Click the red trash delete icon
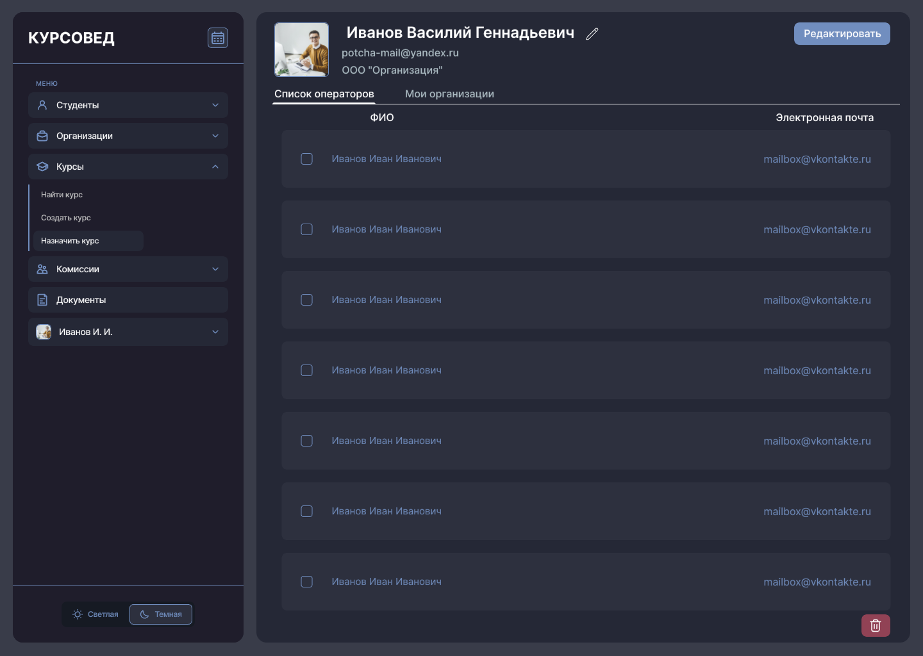 click(876, 625)
